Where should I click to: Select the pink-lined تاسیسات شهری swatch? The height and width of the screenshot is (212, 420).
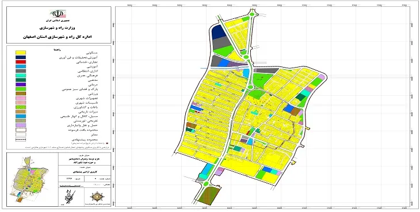(21, 103)
